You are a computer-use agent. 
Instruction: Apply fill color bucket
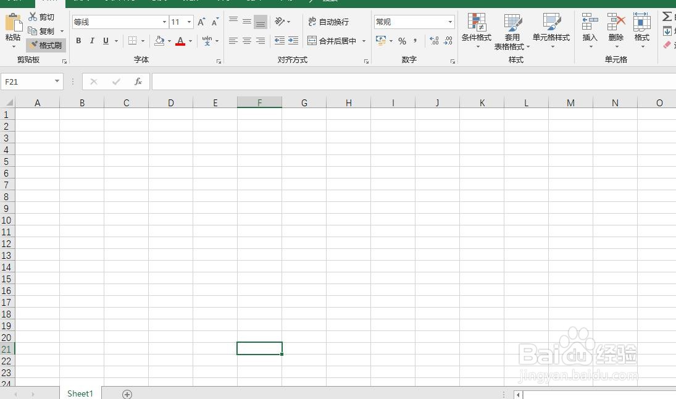point(159,41)
